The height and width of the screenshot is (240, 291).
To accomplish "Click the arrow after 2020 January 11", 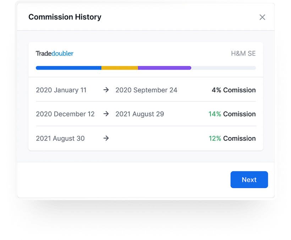I will click(x=106, y=90).
